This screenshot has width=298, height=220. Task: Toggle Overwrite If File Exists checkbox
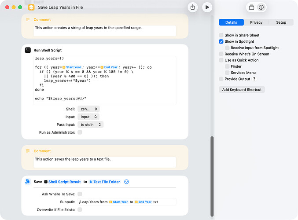pyautogui.click(x=80, y=209)
